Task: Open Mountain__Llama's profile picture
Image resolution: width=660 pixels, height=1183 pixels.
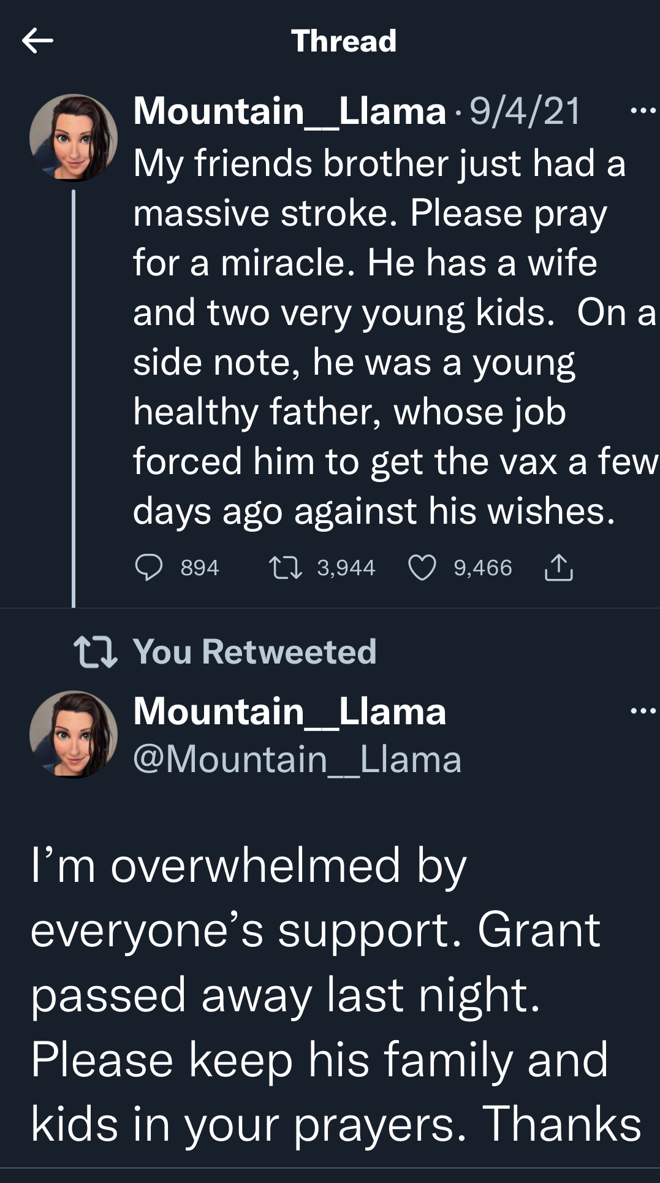Action: [74, 138]
